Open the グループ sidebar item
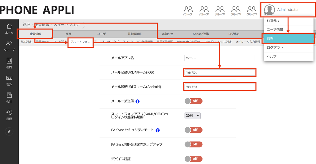316x164 pixels. click(9, 46)
